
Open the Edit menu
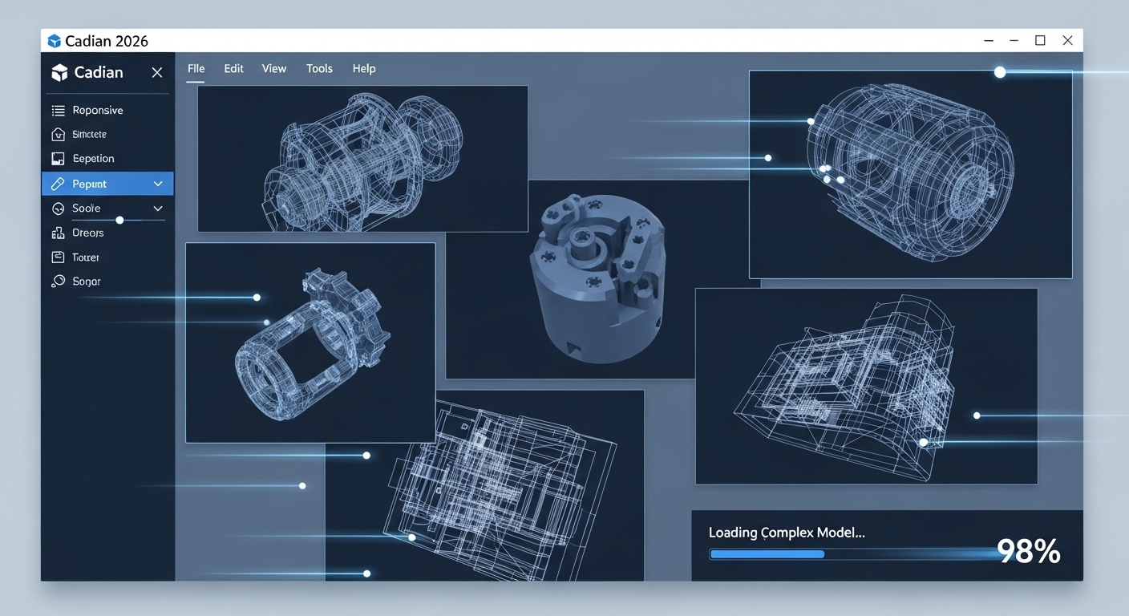(x=234, y=69)
